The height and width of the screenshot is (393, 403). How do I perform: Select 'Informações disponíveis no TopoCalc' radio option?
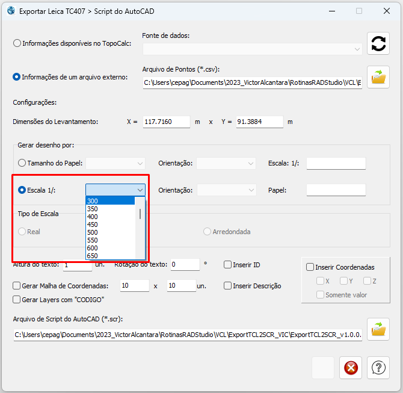[x=17, y=43]
